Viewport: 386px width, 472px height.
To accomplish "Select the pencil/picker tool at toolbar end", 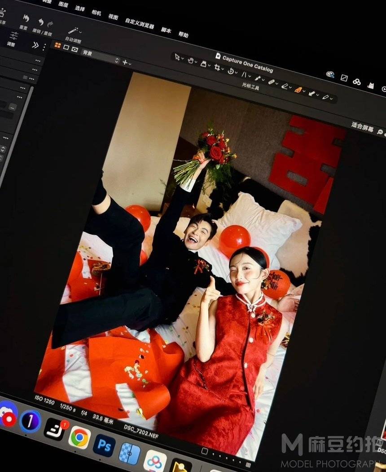I will (x=325, y=97).
